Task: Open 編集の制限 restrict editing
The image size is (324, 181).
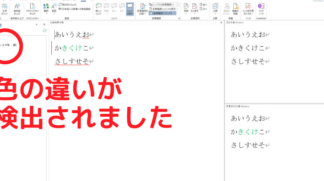Action: point(235,9)
